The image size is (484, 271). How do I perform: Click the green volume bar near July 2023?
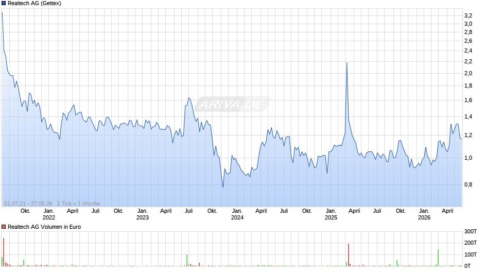[187, 261]
